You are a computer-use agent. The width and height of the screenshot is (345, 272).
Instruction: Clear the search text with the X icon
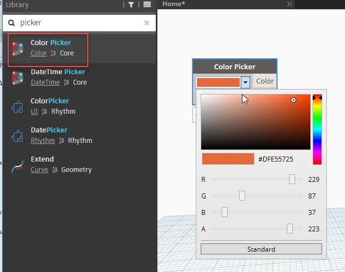pos(146,23)
